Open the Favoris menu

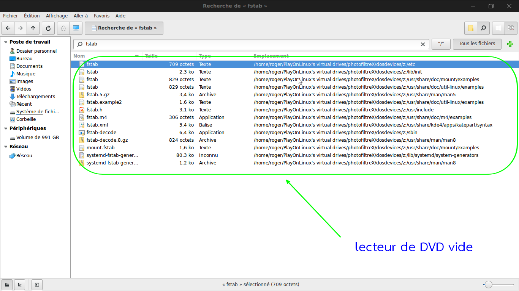tap(101, 16)
